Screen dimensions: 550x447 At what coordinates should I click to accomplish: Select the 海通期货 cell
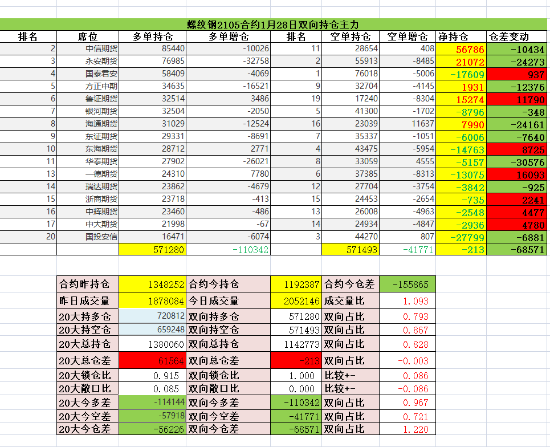(88, 124)
